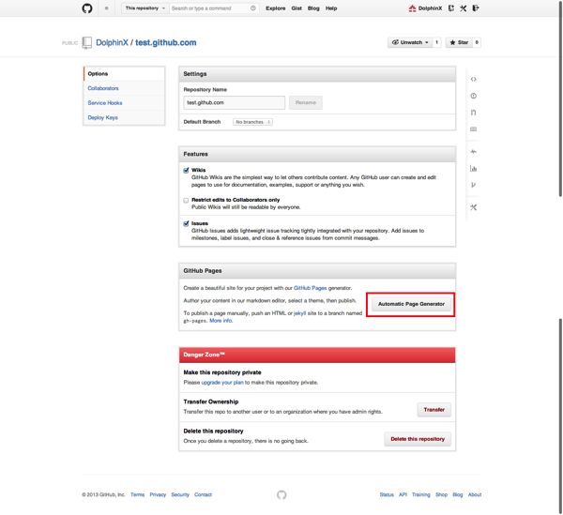
Task: Open the Service Hooks settings tab
Action: [124, 103]
